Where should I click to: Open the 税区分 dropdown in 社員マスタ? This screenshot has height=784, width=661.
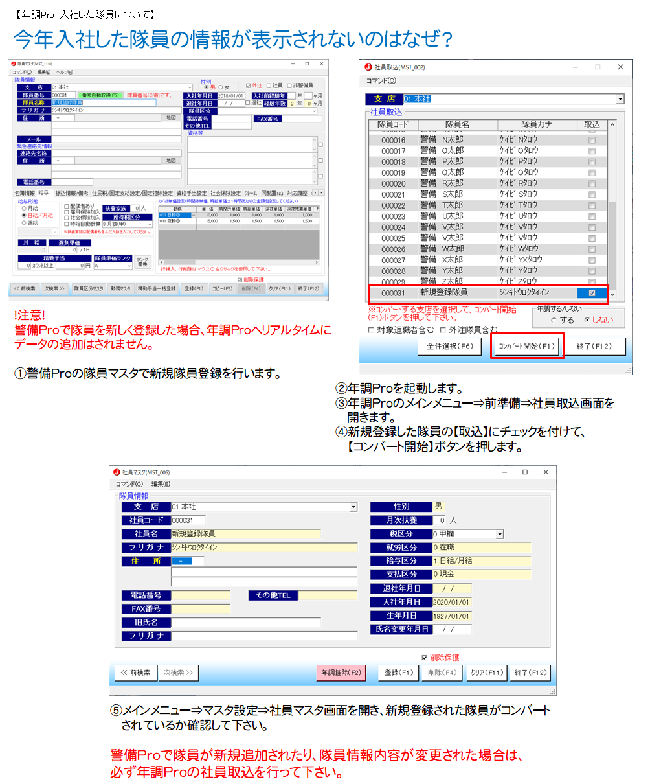click(500, 534)
